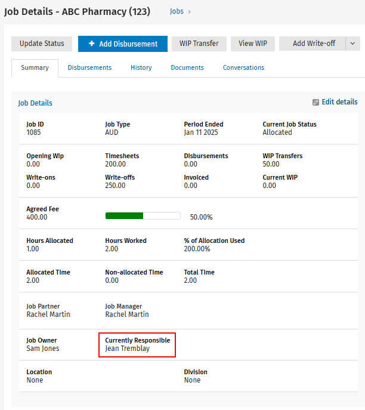The width and height of the screenshot is (365, 410).
Task: Select the WIP Transfers value 50.00
Action: pos(271,164)
